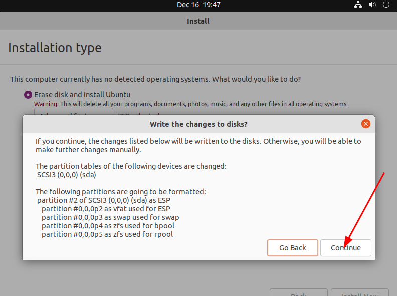Click 'The partition tables of the following devices' line
This screenshot has height=296, width=397.
(x=131, y=166)
